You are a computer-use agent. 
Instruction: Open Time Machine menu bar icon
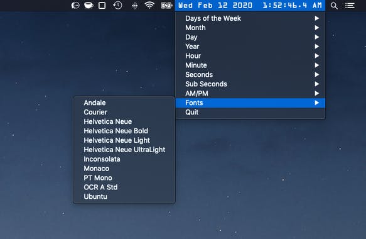click(x=117, y=6)
